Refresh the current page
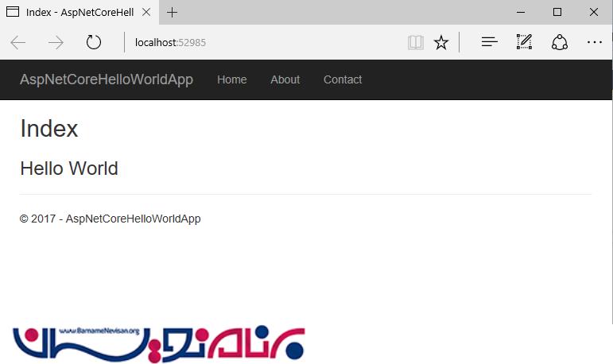This screenshot has height=364, width=613. point(94,42)
